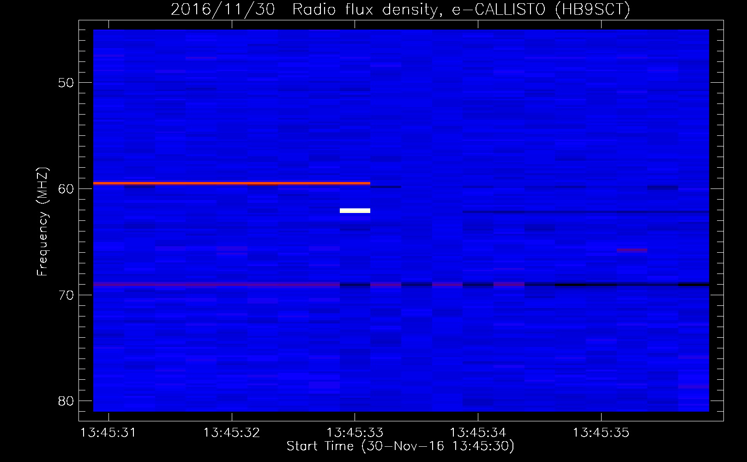This screenshot has height=462, width=747.
Task: Click the frequency tick label '70'
Action: 66,295
